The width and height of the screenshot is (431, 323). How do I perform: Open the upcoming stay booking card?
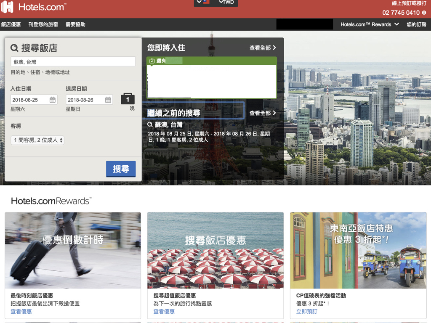point(212,78)
